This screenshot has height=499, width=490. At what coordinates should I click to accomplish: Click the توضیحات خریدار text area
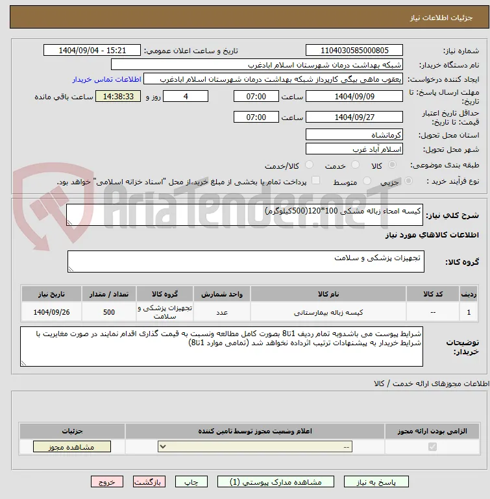[x=221, y=347]
